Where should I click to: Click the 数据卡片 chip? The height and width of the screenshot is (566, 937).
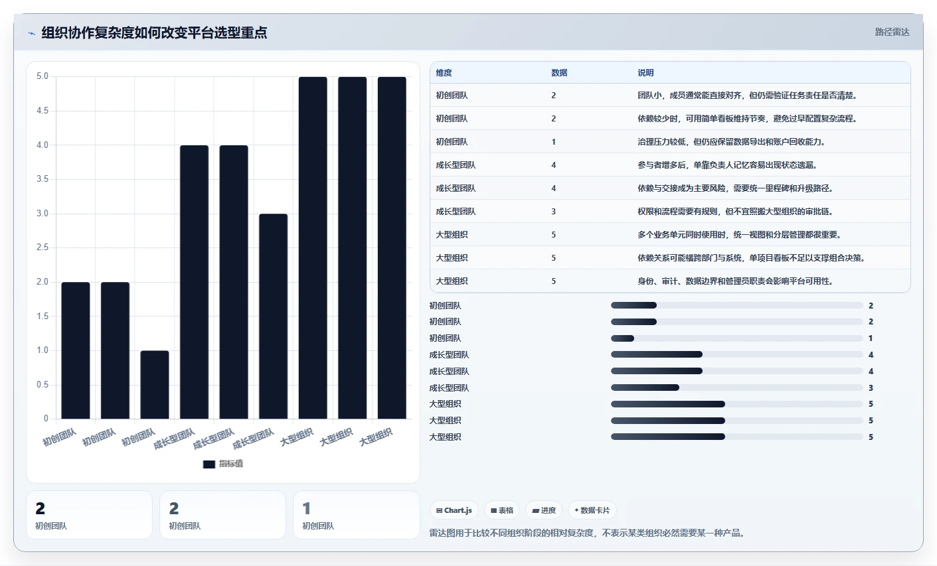(x=592, y=510)
